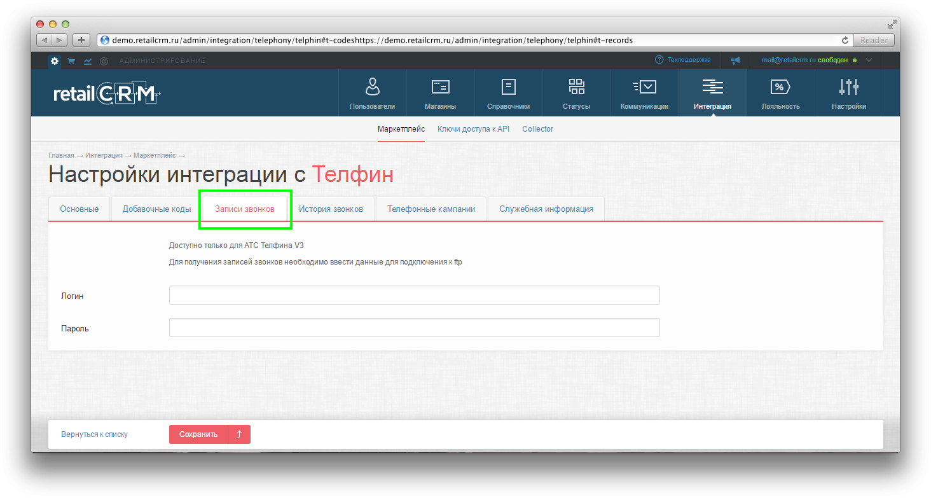
Task: Open the Служебная информация tab
Action: click(546, 209)
